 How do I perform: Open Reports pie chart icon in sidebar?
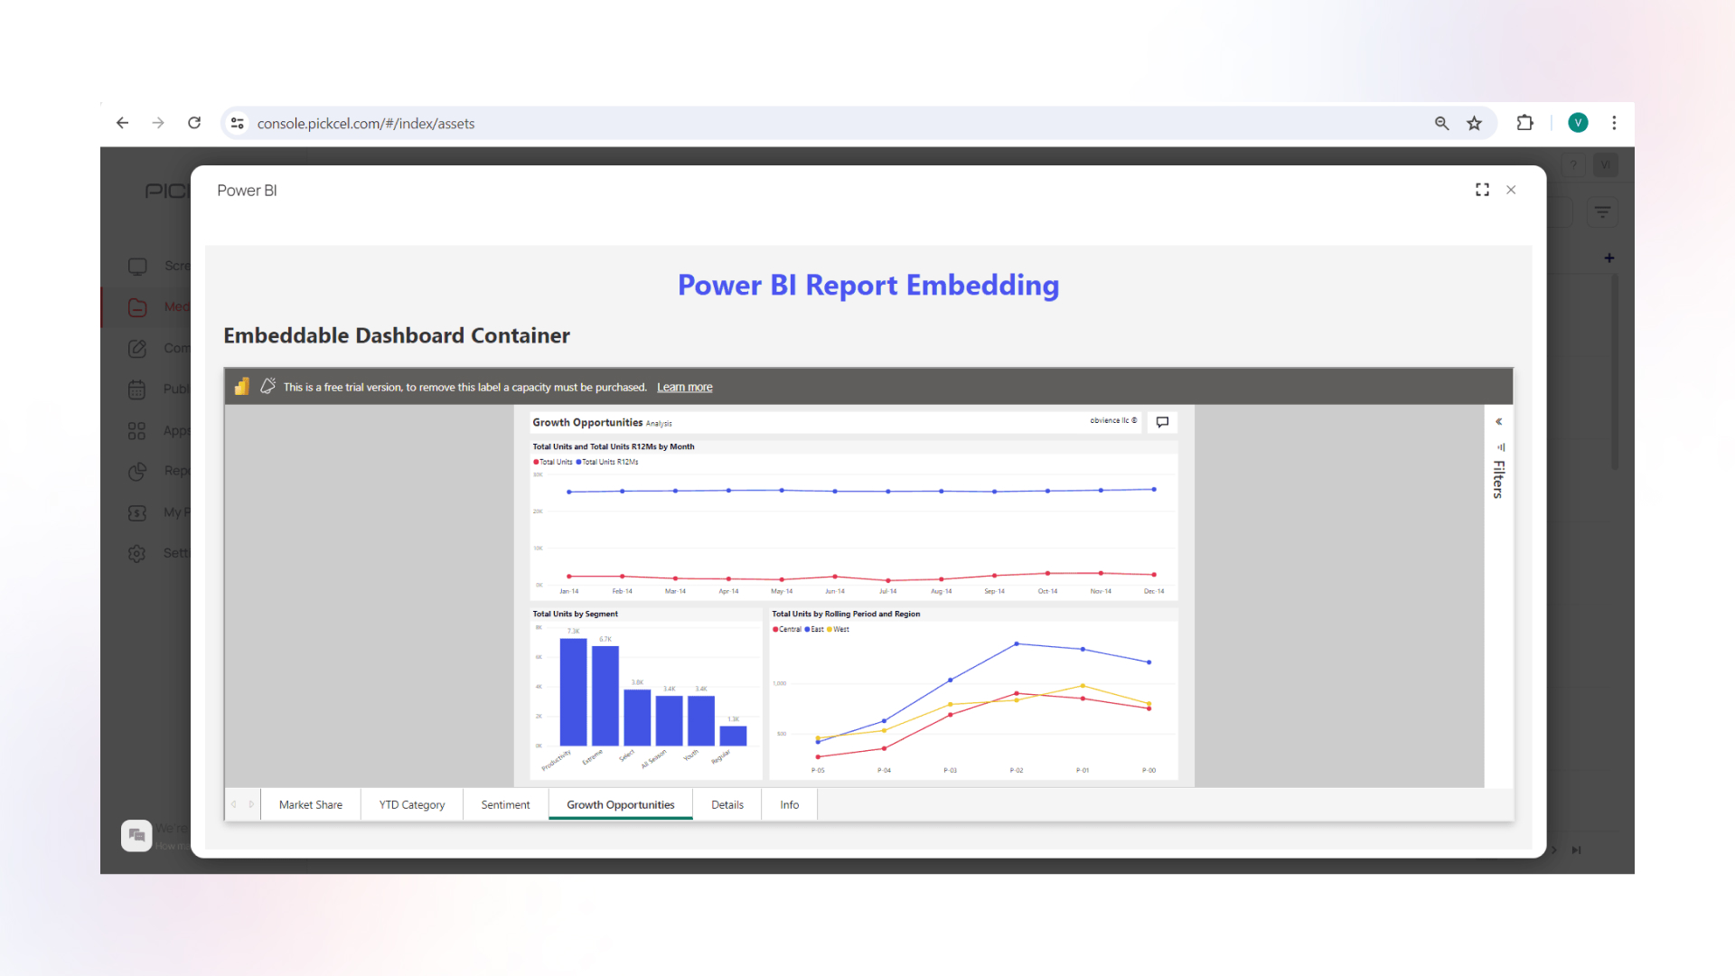[137, 471]
